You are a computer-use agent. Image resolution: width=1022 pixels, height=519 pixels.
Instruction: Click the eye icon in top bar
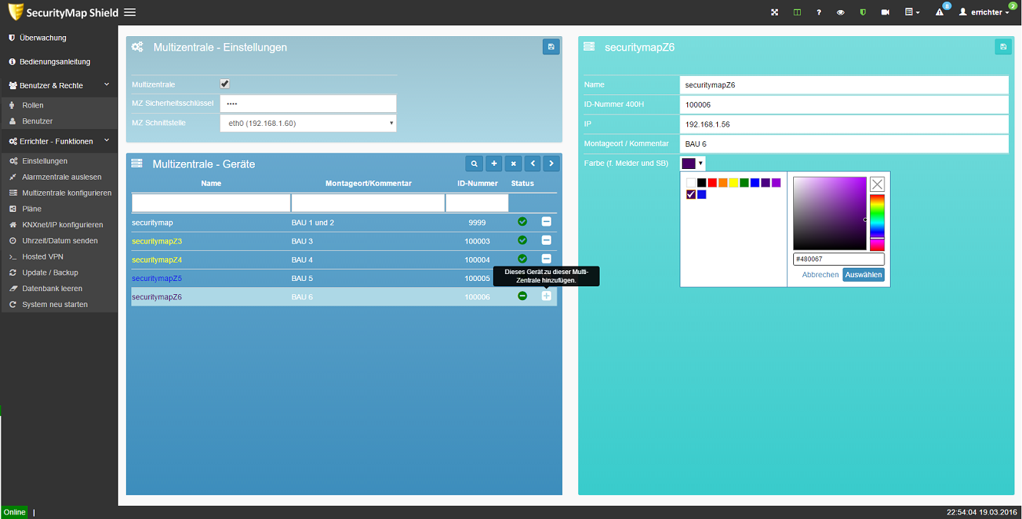(x=841, y=12)
